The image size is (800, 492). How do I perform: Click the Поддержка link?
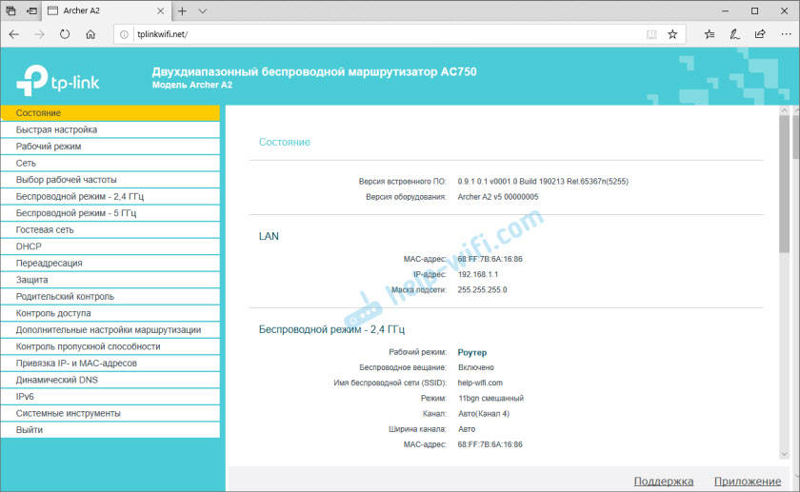(x=663, y=482)
